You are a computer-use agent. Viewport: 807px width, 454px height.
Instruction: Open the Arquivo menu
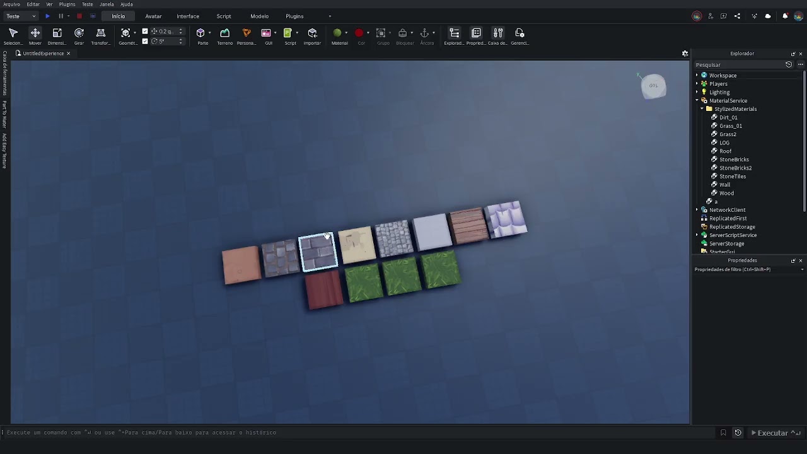[x=11, y=4]
